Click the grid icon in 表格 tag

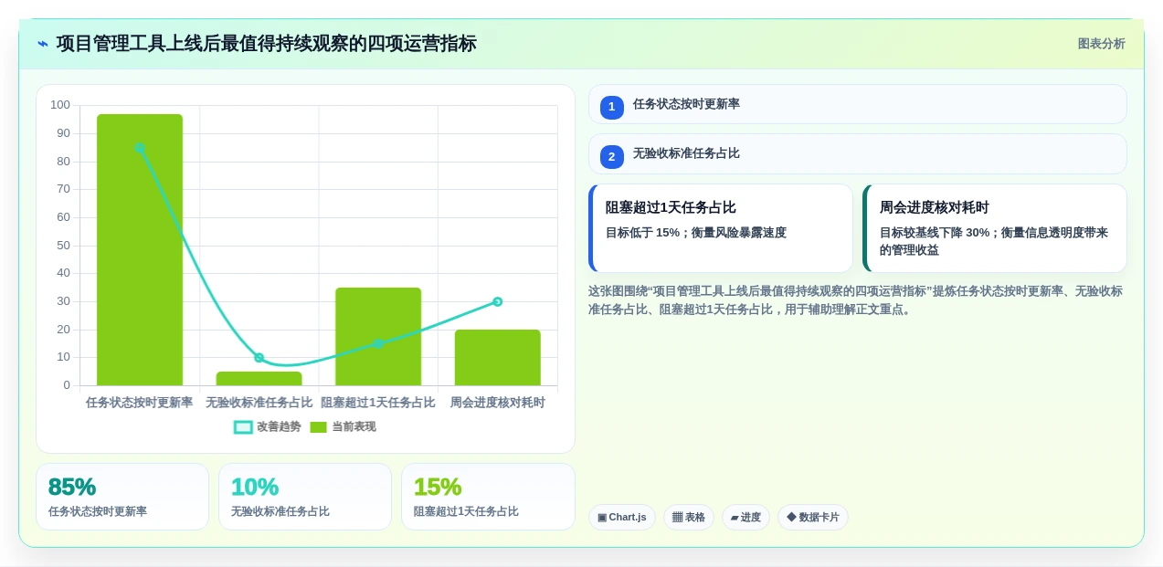pos(677,518)
